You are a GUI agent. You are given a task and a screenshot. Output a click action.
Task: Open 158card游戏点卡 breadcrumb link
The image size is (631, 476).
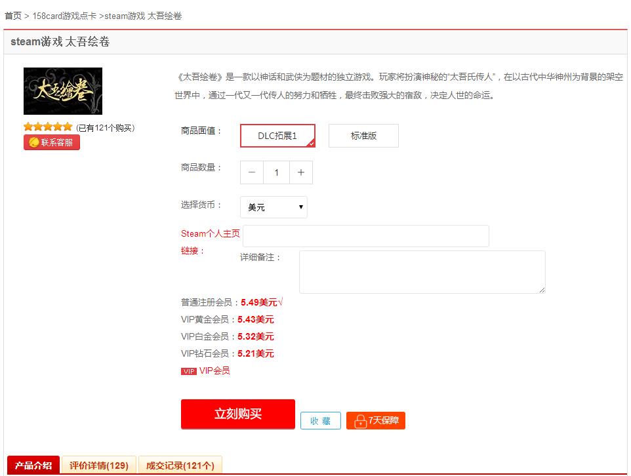tap(64, 16)
